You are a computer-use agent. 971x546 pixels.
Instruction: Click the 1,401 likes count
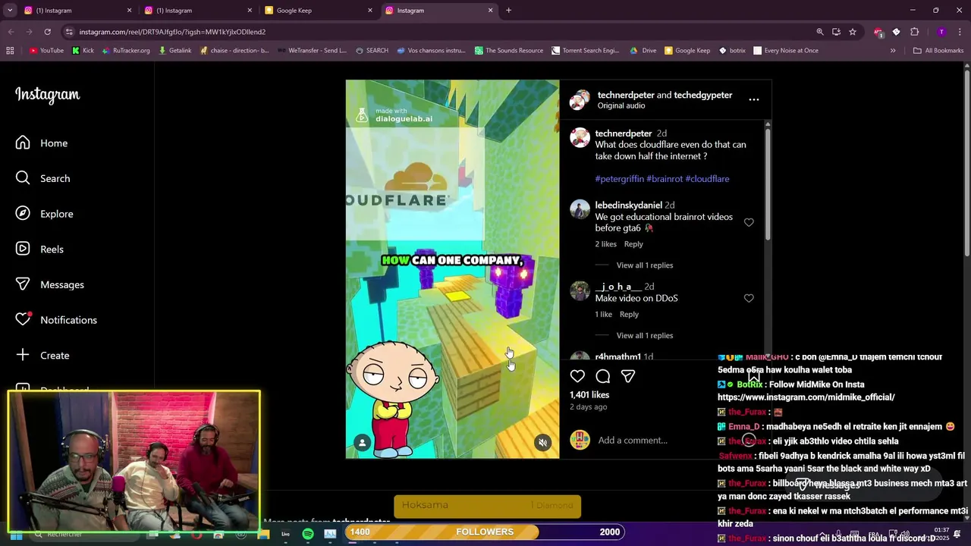[589, 395]
